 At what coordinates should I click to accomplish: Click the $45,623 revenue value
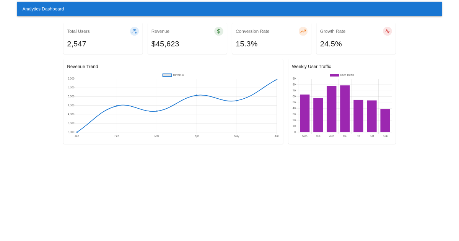165,44
